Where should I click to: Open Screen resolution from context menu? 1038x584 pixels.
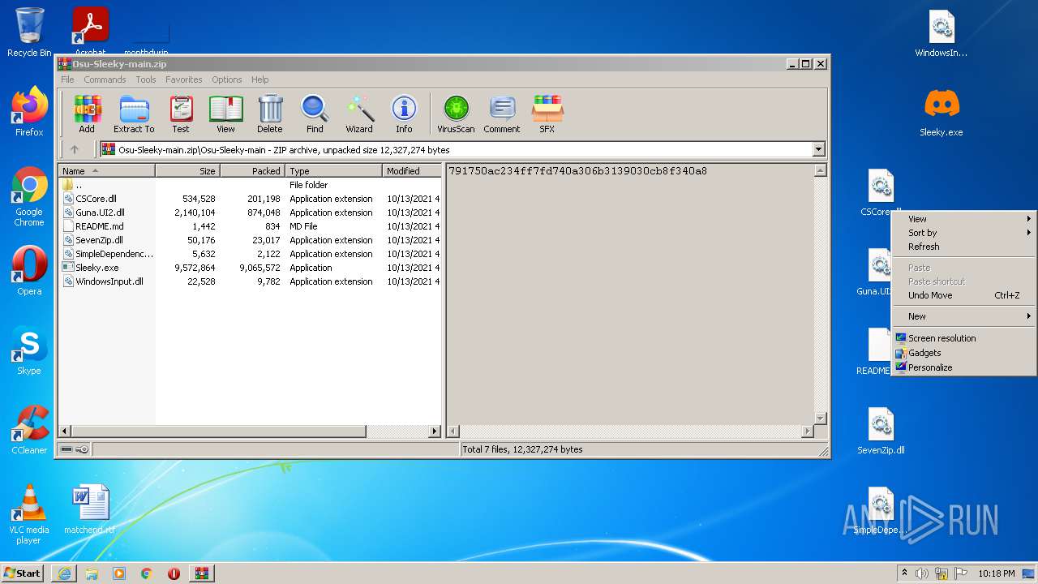pyautogui.click(x=963, y=338)
